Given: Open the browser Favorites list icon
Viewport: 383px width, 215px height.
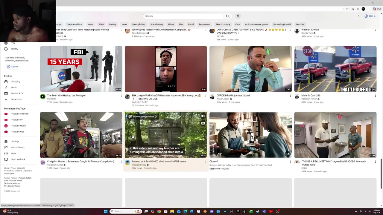Looking at the screenshot, I should tap(358, 9).
